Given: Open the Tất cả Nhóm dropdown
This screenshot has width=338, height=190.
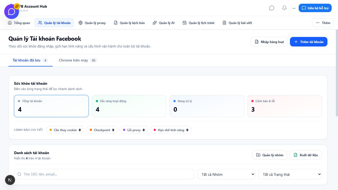Looking at the screenshot, I should click(x=226, y=174).
